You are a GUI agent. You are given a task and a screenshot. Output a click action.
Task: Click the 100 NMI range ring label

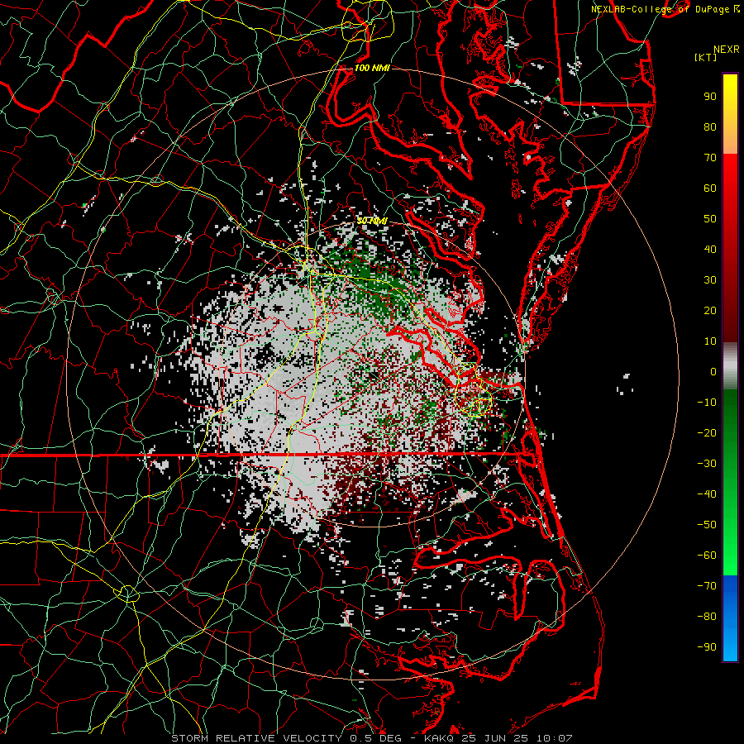(372, 69)
